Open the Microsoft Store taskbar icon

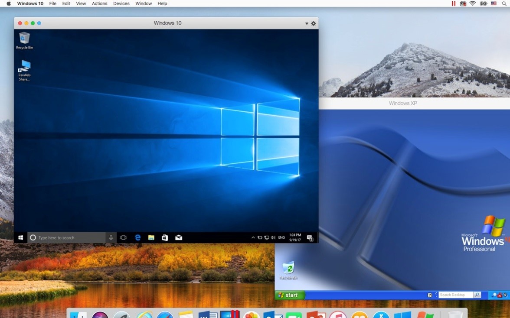tap(165, 237)
